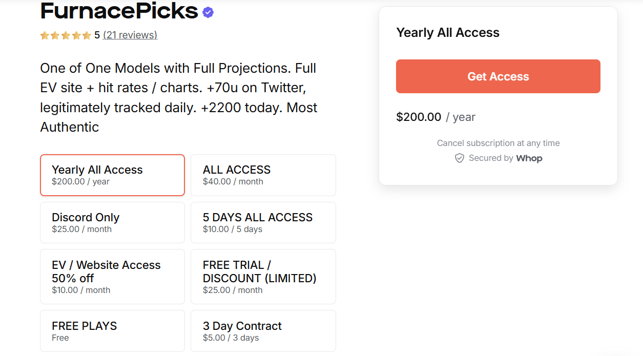This screenshot has height=356, width=643.
Task: Select the 3 Day Contract plan
Action: 263,330
